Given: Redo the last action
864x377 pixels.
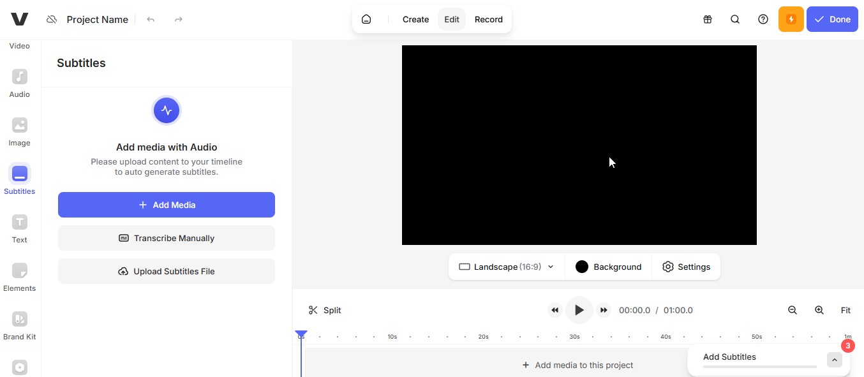Looking at the screenshot, I should [x=179, y=20].
